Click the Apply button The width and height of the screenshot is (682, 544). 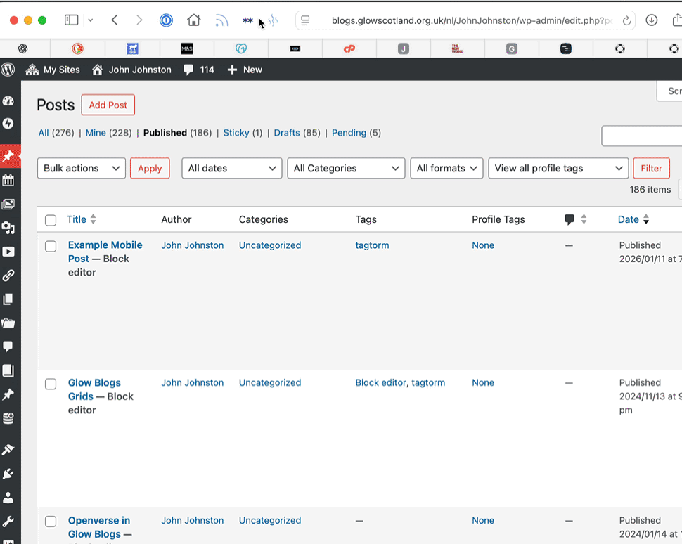150,168
